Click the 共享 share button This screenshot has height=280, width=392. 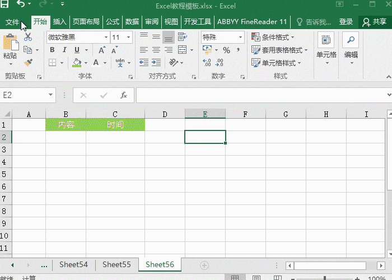tap(375, 22)
